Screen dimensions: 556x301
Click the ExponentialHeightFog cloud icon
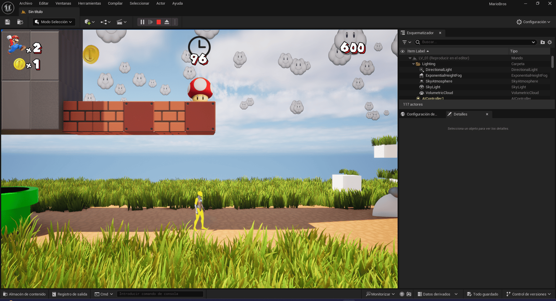coord(421,76)
